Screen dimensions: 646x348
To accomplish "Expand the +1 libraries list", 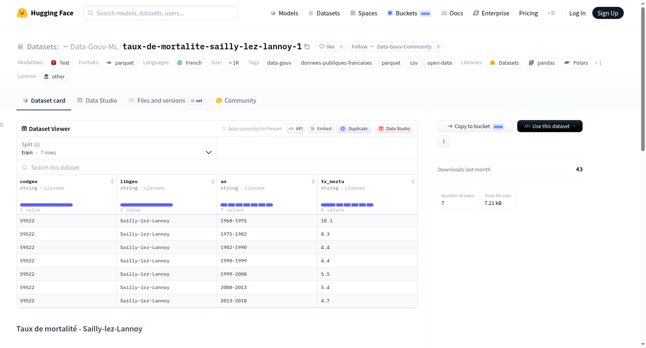I will pos(598,63).
